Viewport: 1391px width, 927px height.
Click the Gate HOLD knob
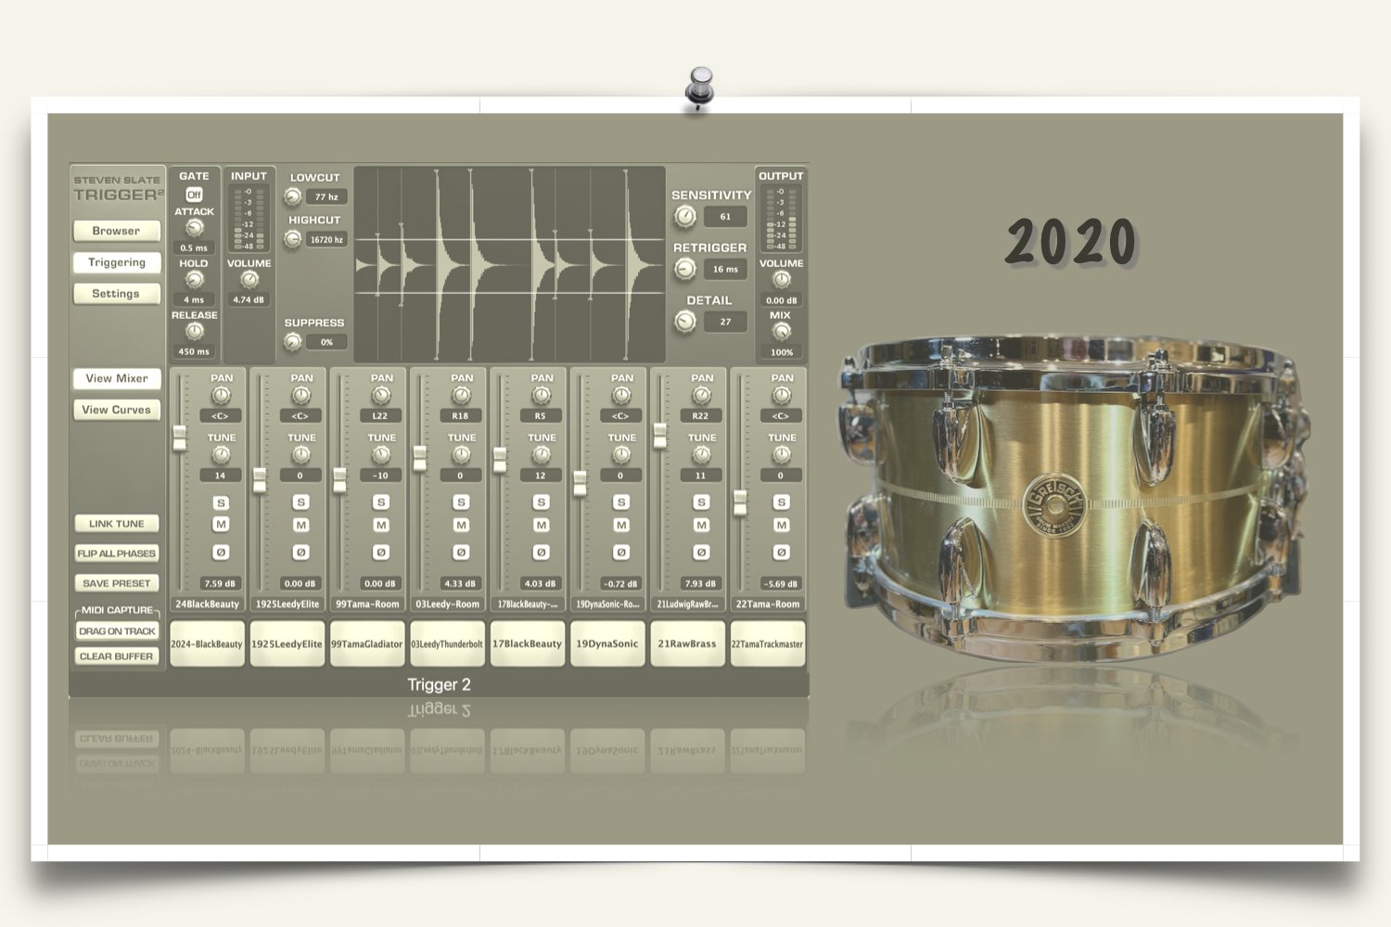coord(194,279)
